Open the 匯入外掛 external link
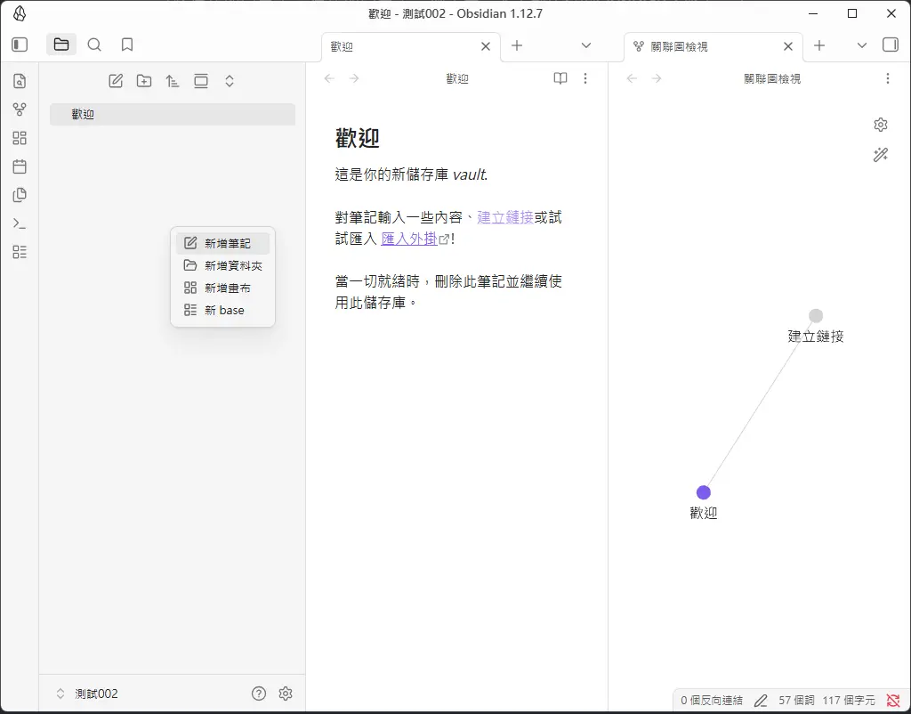Image resolution: width=911 pixels, height=714 pixels. click(409, 239)
